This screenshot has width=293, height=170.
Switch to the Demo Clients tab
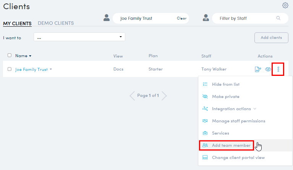pos(56,23)
